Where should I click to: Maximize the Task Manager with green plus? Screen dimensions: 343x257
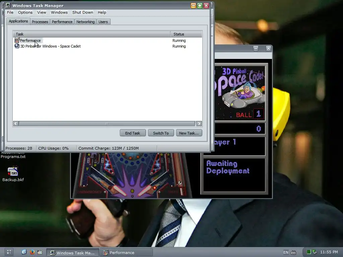point(200,5)
